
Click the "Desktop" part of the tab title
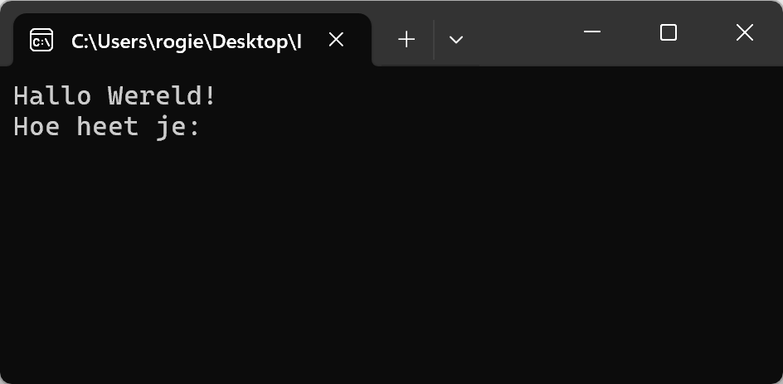pyautogui.click(x=250, y=43)
